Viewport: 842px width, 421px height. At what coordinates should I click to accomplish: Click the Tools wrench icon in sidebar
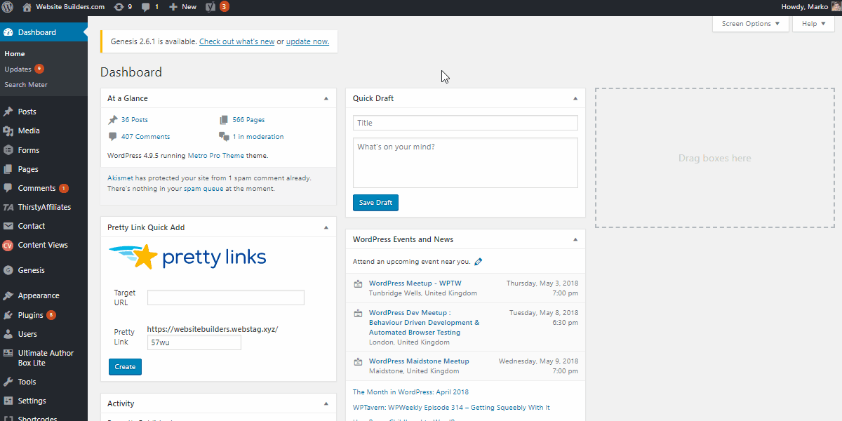click(x=8, y=382)
